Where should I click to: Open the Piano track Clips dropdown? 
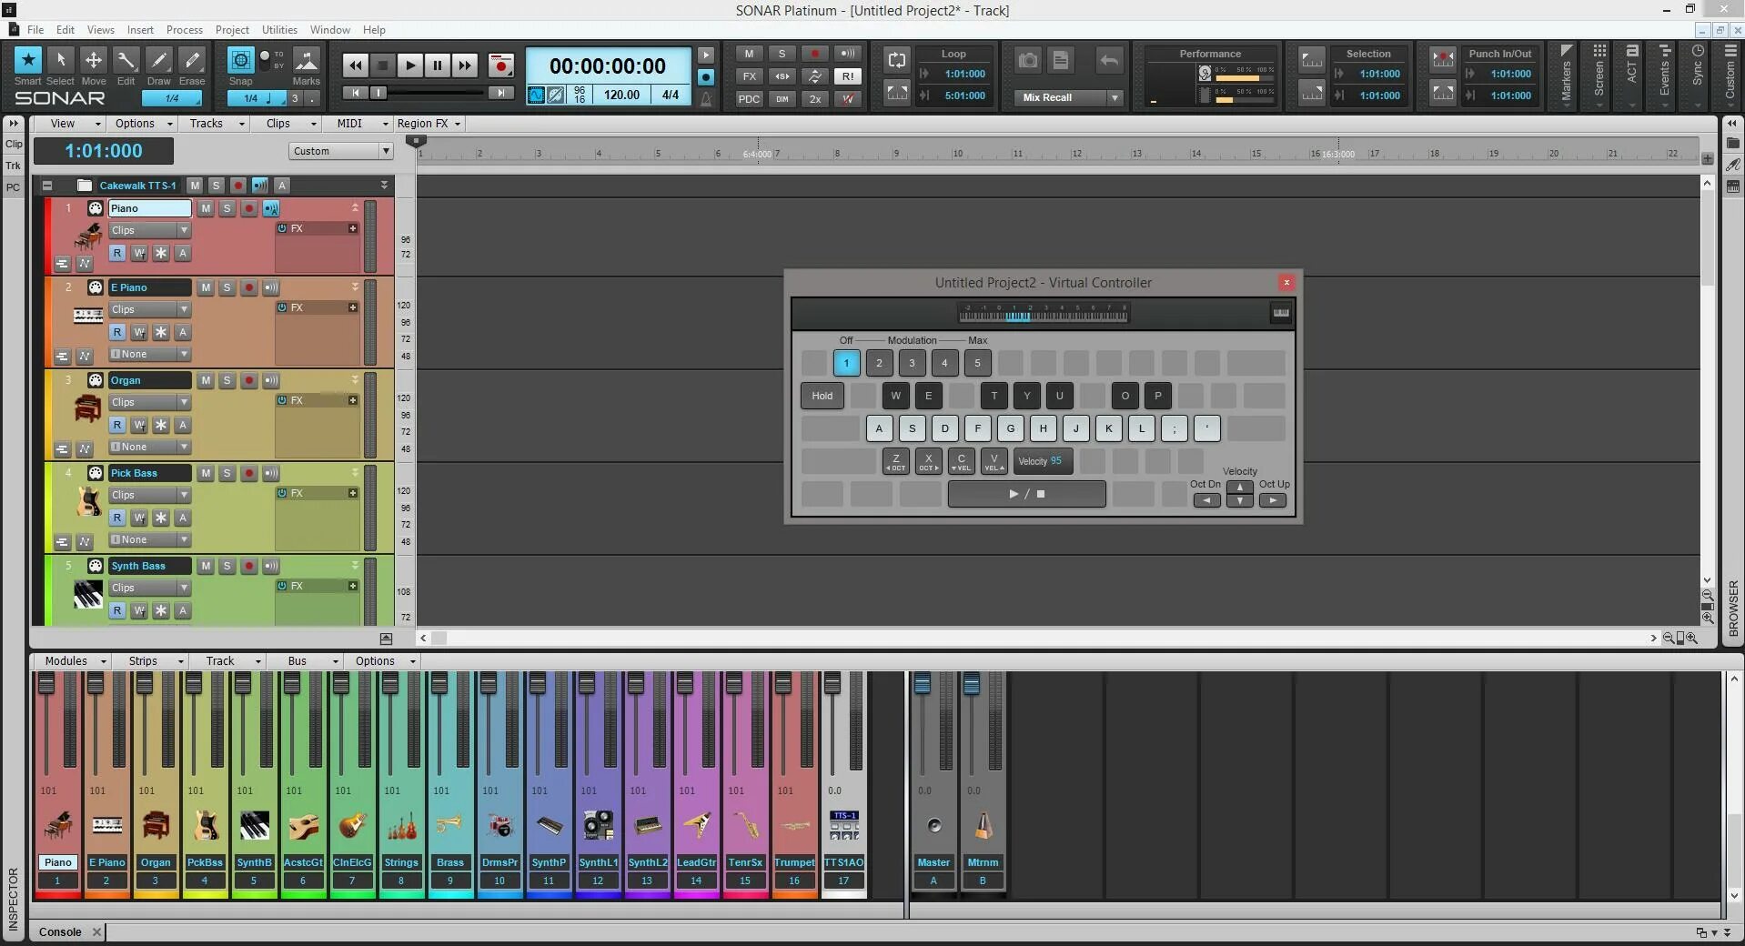[150, 230]
